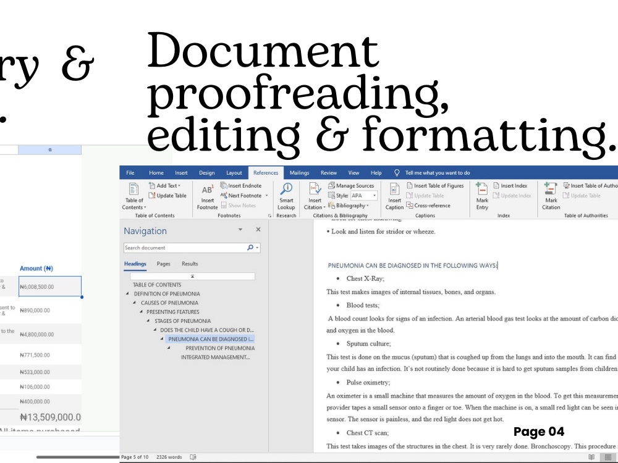Open the Next Footnote dropdown arrow

tap(266, 195)
